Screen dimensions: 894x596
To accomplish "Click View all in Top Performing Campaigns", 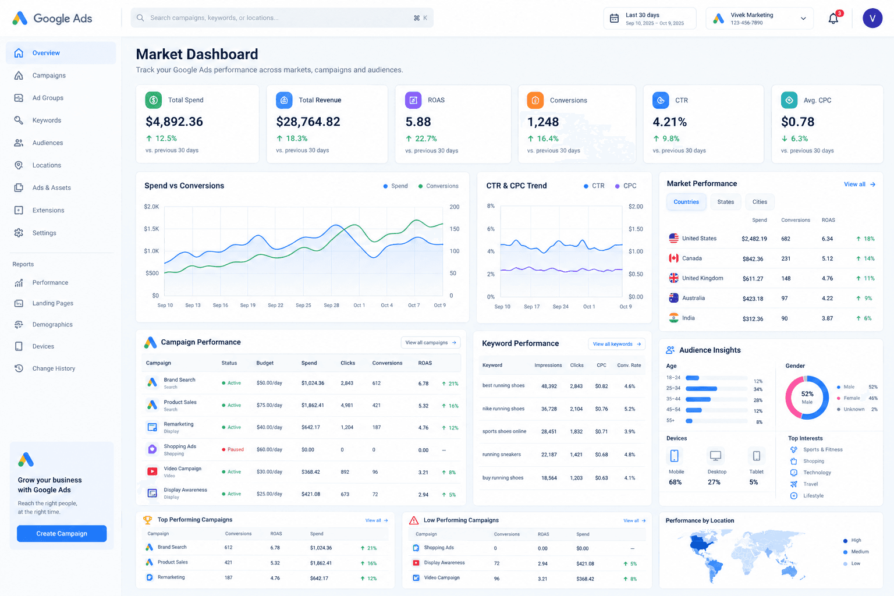I will pyautogui.click(x=377, y=520).
